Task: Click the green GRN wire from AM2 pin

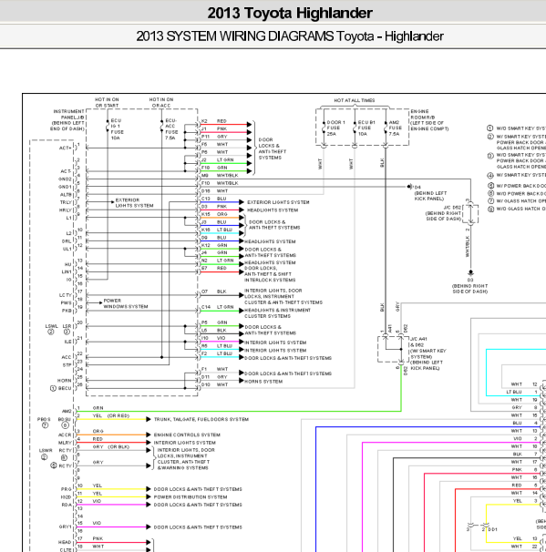Action: 239,411
